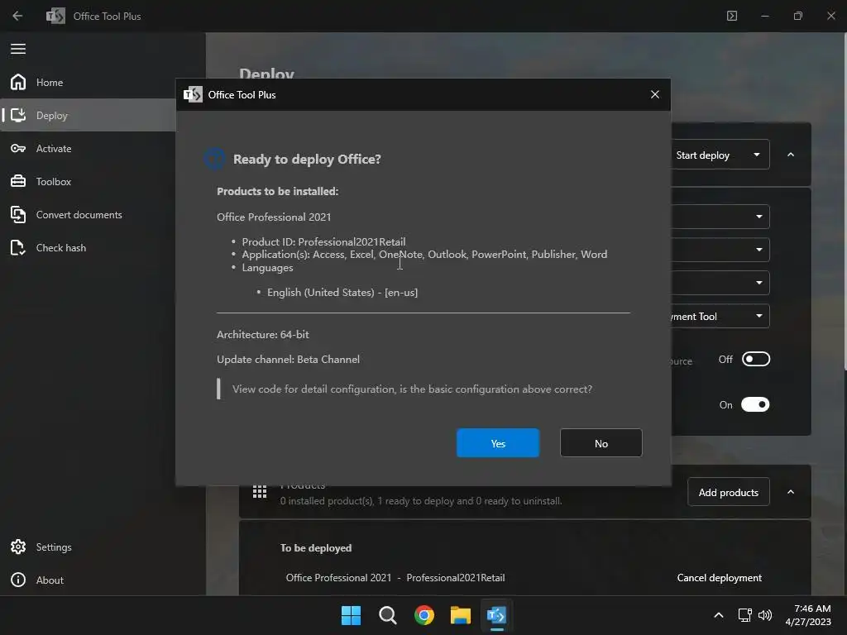Click the Deploy sidebar icon
Viewport: 847px width, 635px height.
click(x=18, y=115)
